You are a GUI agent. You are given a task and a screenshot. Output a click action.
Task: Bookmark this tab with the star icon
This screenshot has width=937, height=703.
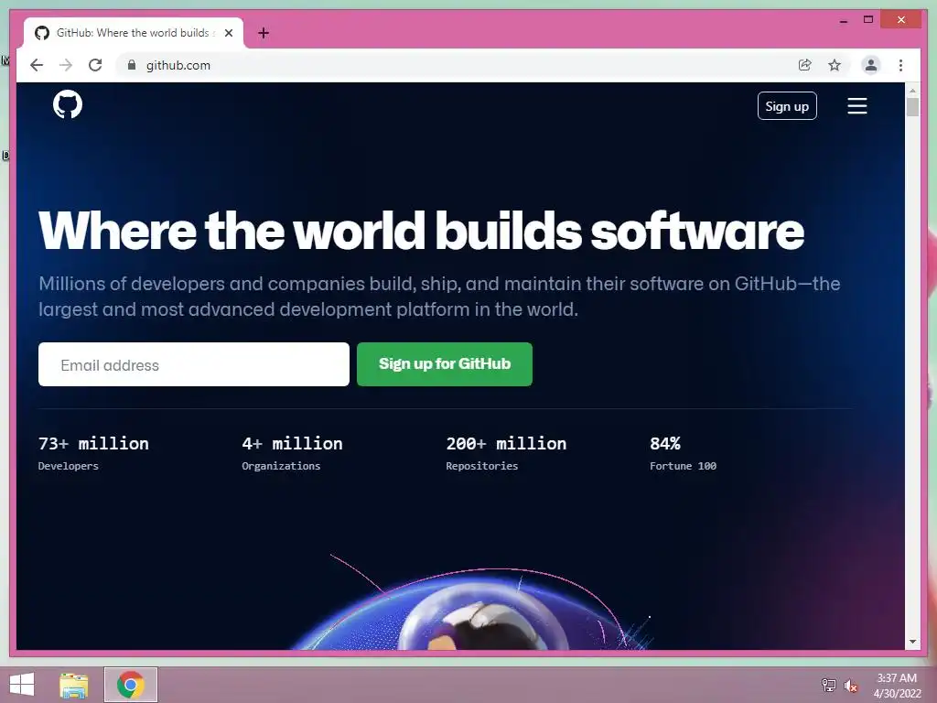835,65
